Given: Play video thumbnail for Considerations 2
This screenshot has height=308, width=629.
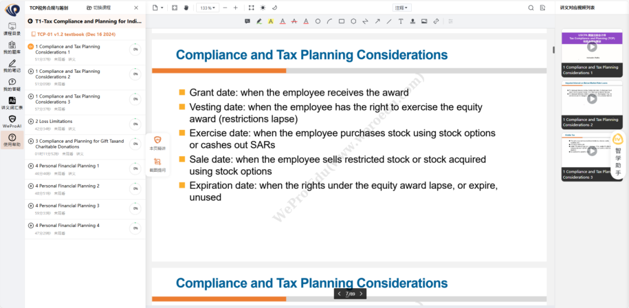Looking at the screenshot, I should pyautogui.click(x=592, y=99).
